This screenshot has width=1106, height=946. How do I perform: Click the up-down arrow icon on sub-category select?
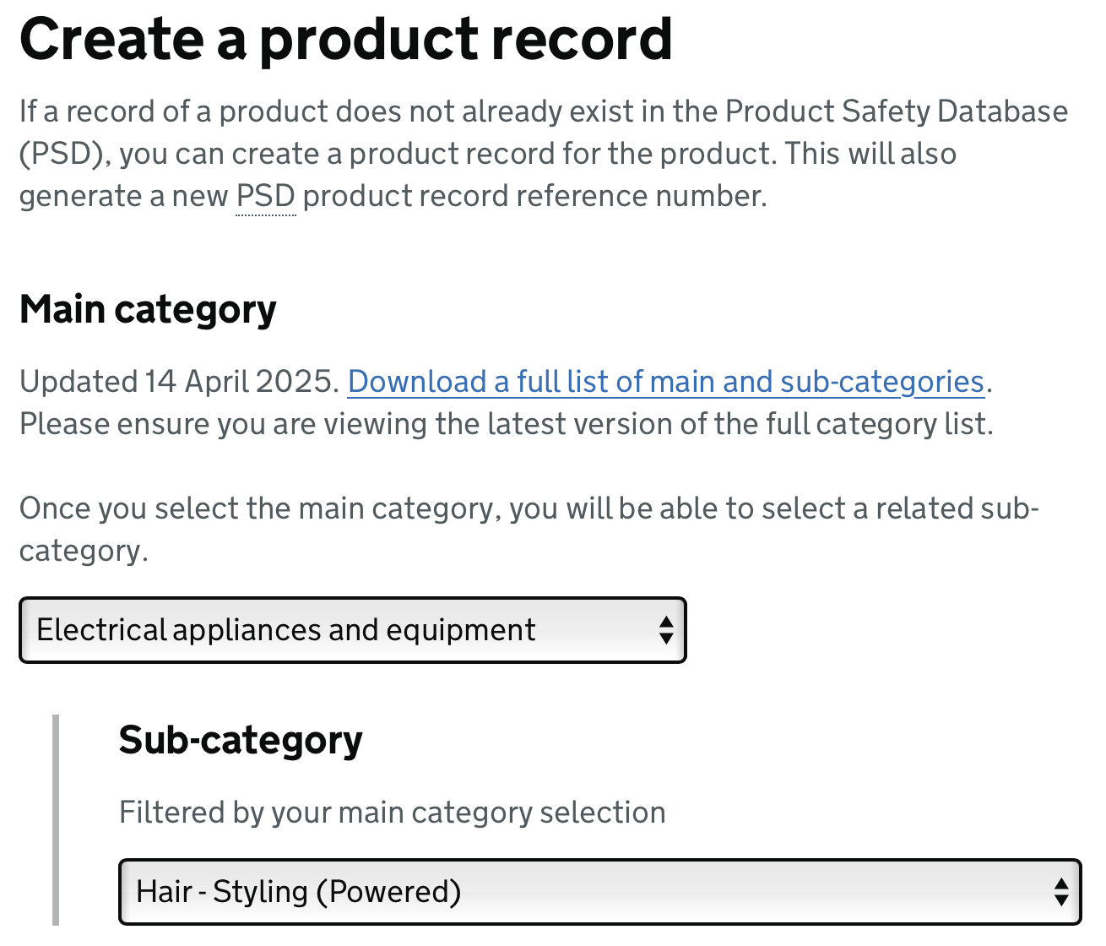click(1062, 891)
